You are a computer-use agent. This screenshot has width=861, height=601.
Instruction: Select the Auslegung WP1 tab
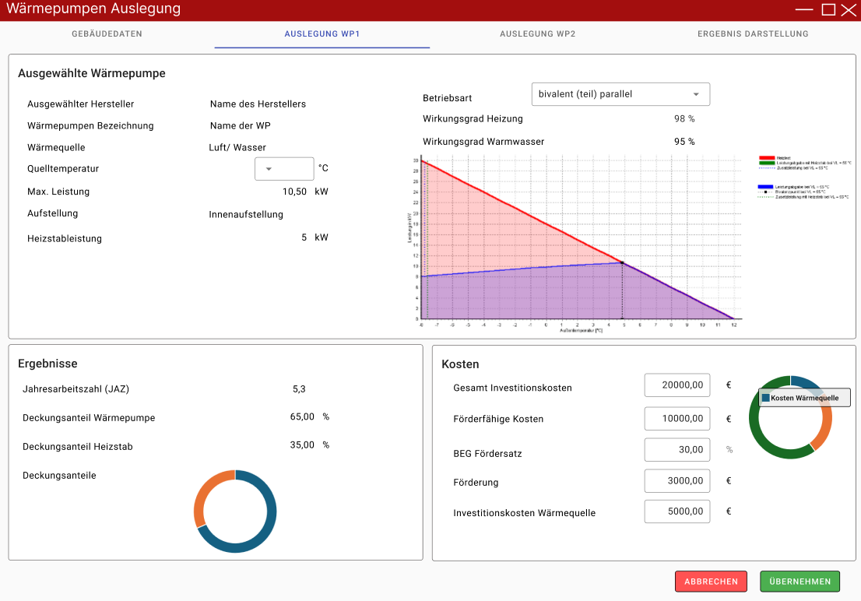(322, 34)
